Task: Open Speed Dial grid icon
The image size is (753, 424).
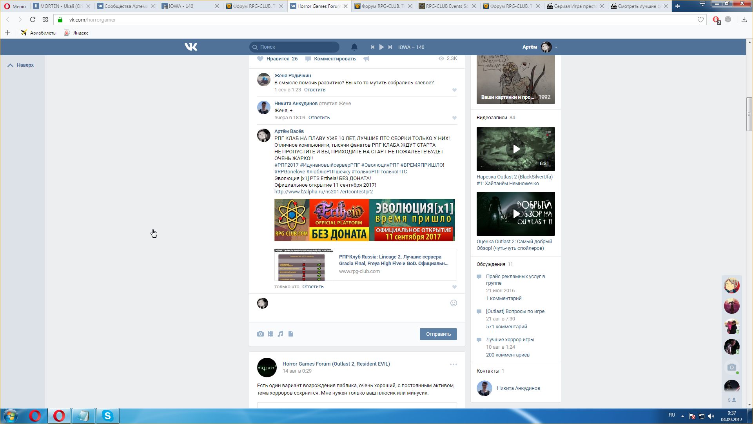Action: [x=45, y=20]
